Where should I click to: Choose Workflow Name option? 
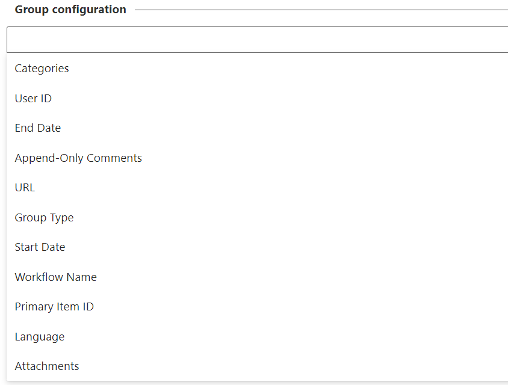56,277
